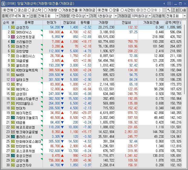
Task: Click the 주 badge icon for 뱅크웨어글로벌
Action: [x=13, y=132]
